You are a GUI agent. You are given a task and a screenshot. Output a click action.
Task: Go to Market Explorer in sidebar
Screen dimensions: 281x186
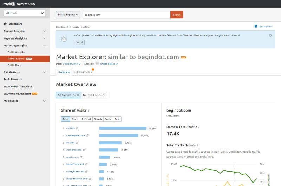(25, 59)
